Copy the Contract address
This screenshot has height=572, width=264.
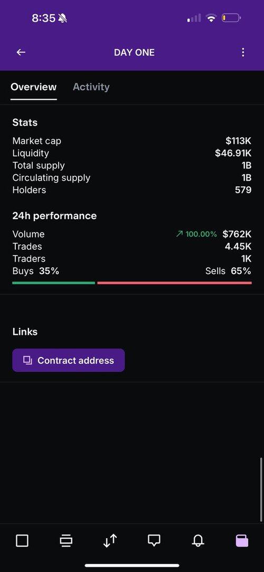69,360
